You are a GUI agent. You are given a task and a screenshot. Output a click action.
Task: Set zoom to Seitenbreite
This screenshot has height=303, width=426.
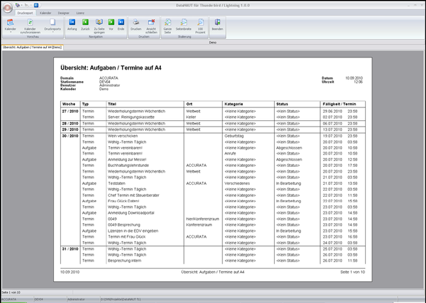tap(184, 25)
